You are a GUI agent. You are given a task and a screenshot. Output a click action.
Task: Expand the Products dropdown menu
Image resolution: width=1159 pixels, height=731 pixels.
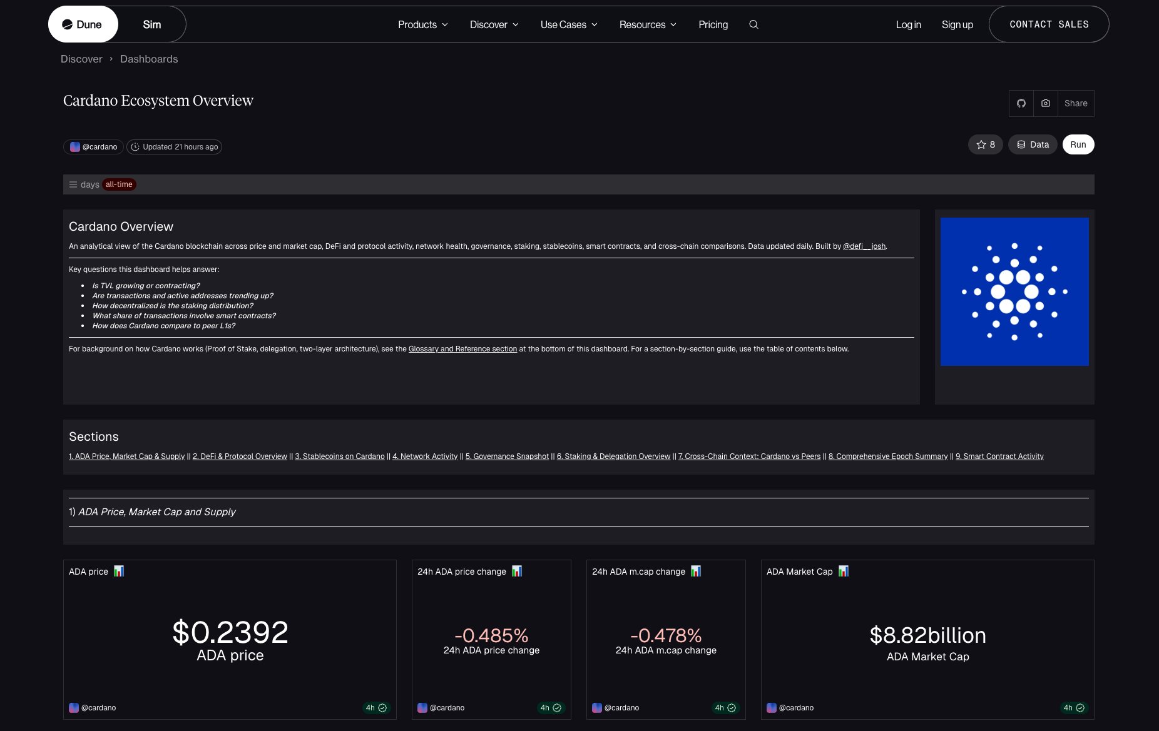point(422,24)
